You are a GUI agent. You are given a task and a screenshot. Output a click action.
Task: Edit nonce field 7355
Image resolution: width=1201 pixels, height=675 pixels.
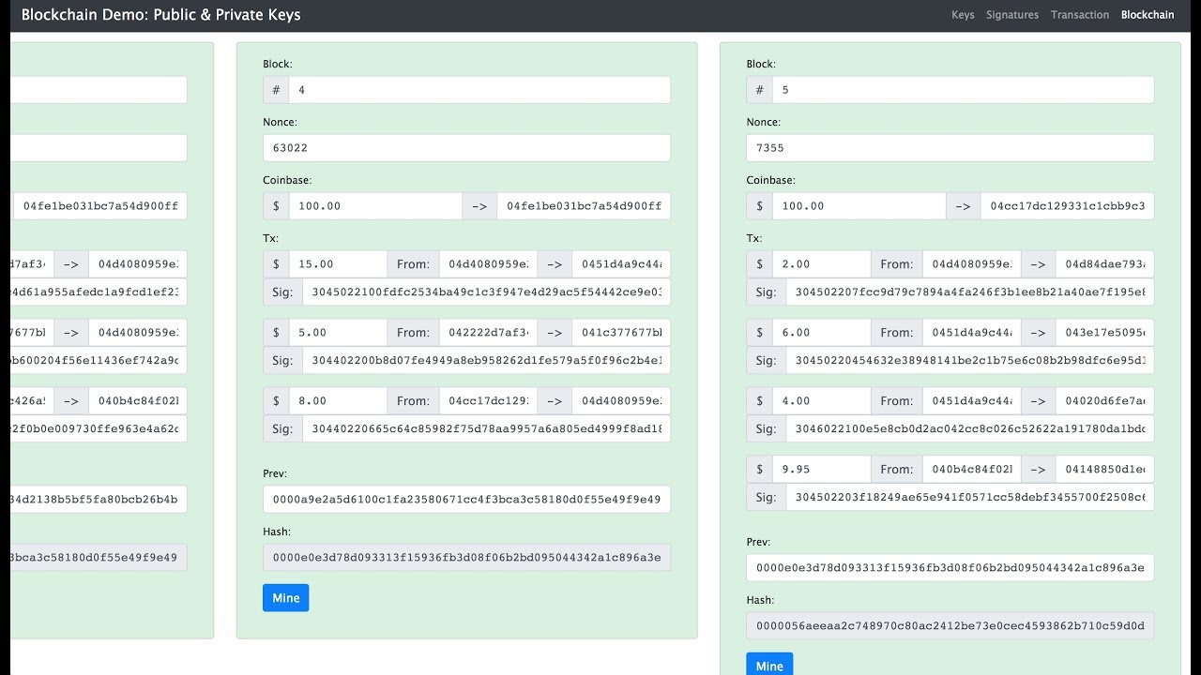click(950, 148)
